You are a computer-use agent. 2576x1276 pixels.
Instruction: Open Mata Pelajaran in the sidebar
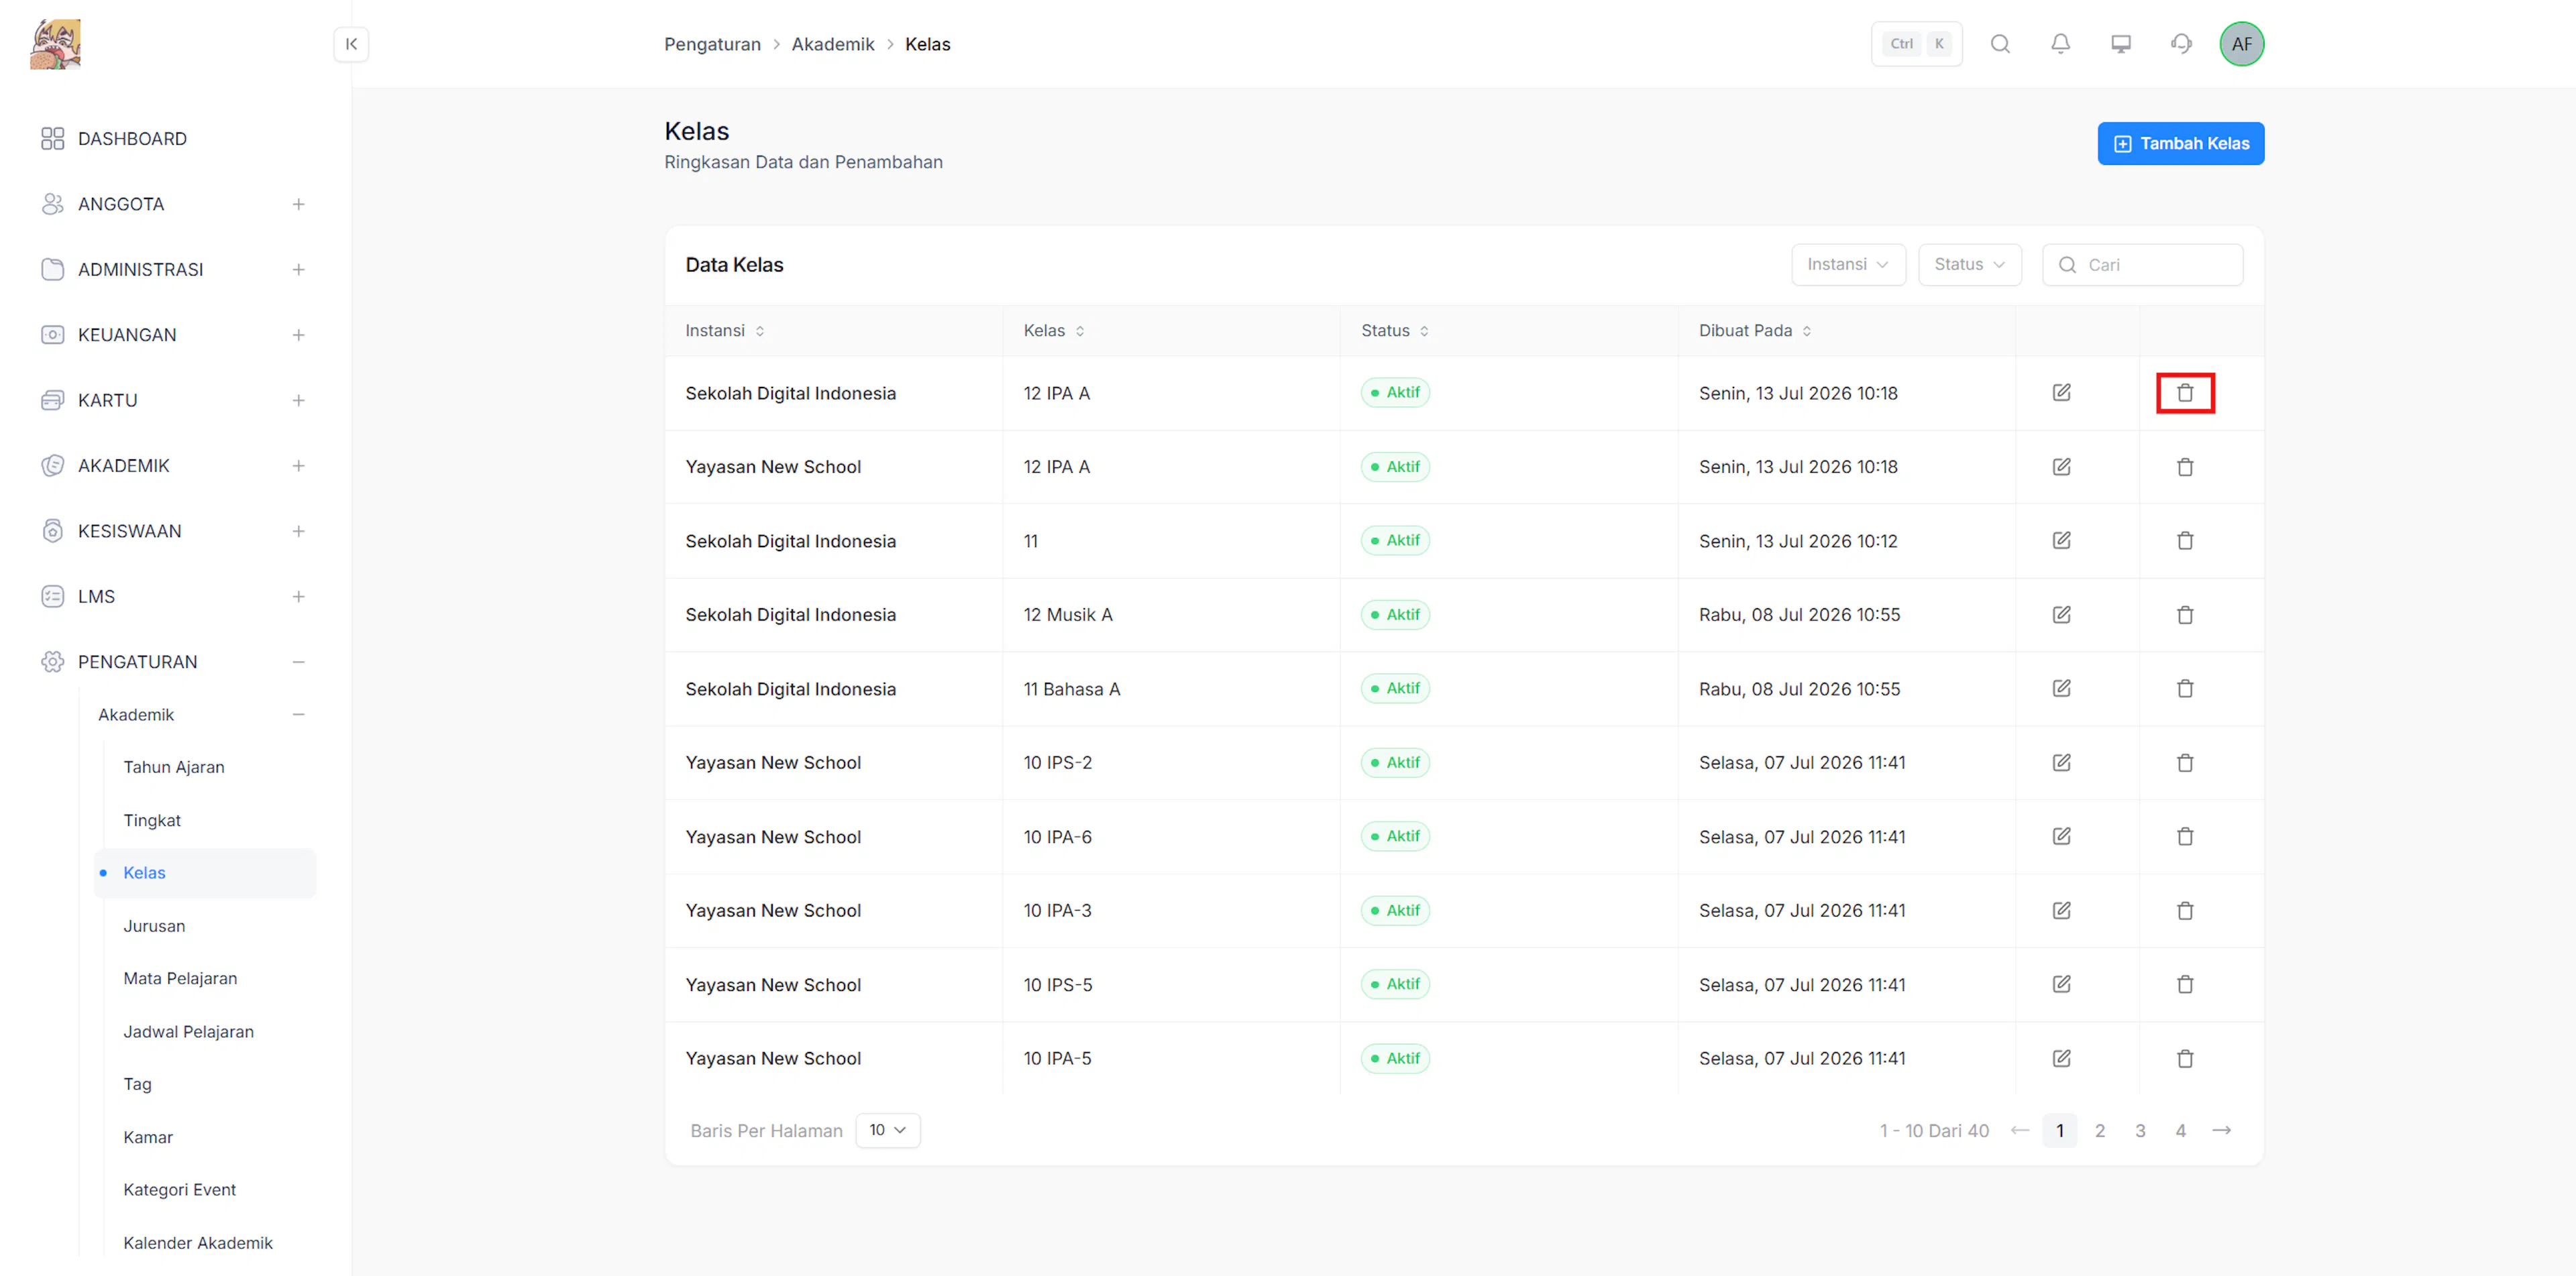[180, 978]
